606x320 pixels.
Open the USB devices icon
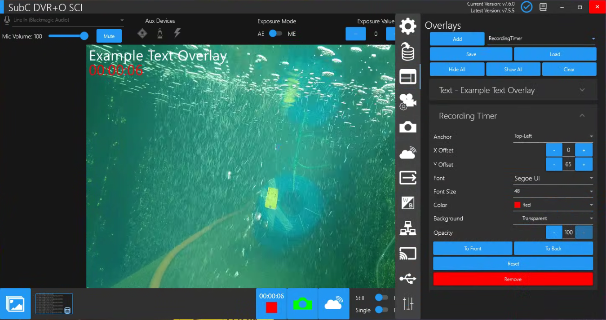407,279
